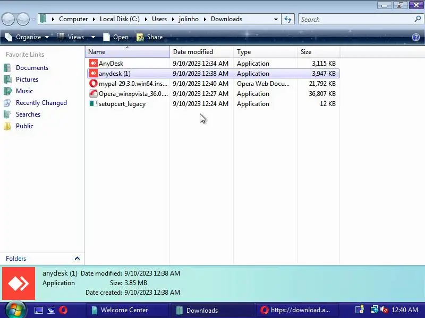Select Users breadcrumb in address bar
425x318 pixels.
[159, 19]
